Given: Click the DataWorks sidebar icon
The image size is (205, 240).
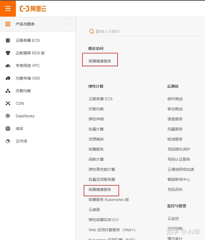Looking at the screenshot, I should point(8,116).
